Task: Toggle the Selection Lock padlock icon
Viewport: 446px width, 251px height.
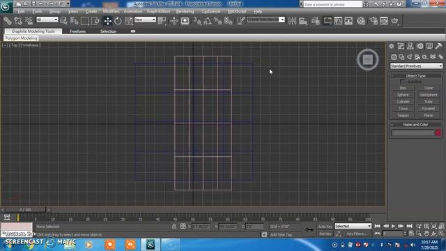Action: [x=174, y=226]
